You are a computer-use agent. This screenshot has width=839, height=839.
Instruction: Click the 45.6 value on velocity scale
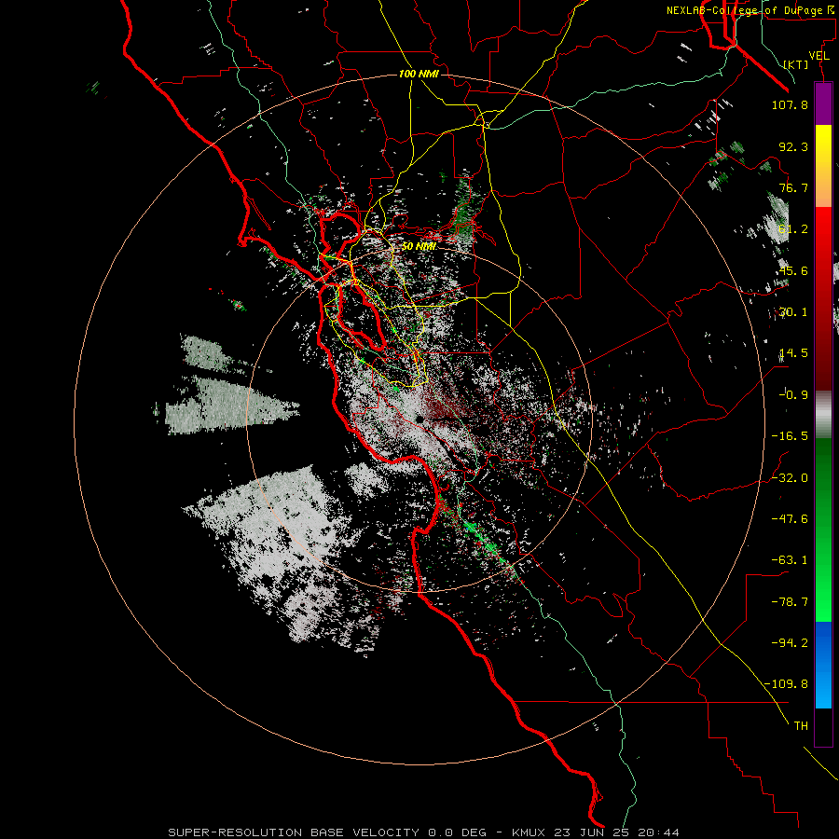pos(793,270)
